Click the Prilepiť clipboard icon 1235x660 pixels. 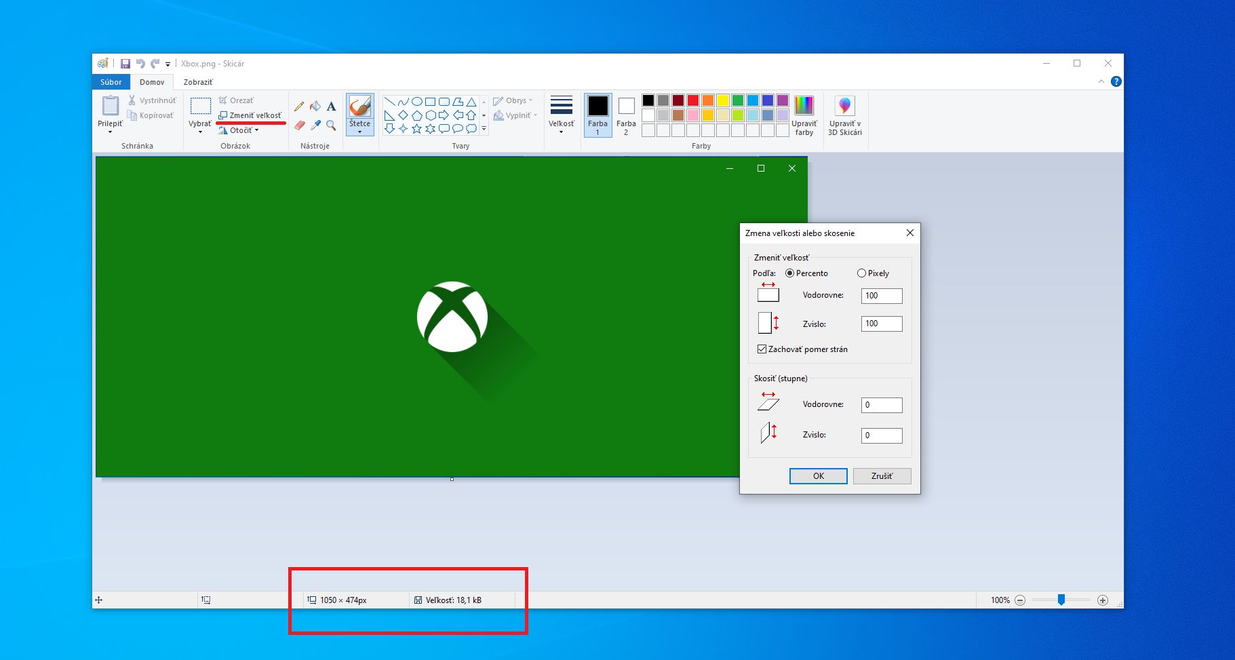click(x=110, y=106)
